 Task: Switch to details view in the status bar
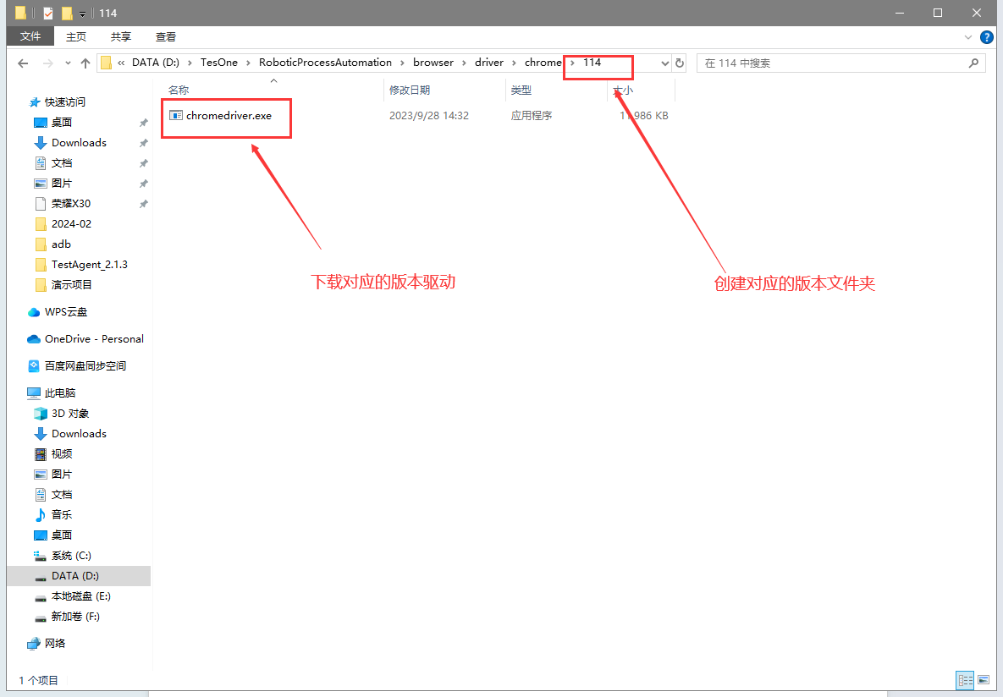[965, 680]
